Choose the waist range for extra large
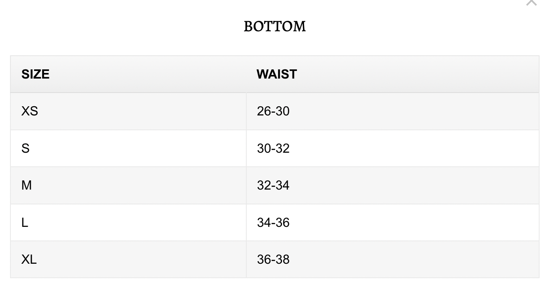The image size is (552, 295). [273, 259]
